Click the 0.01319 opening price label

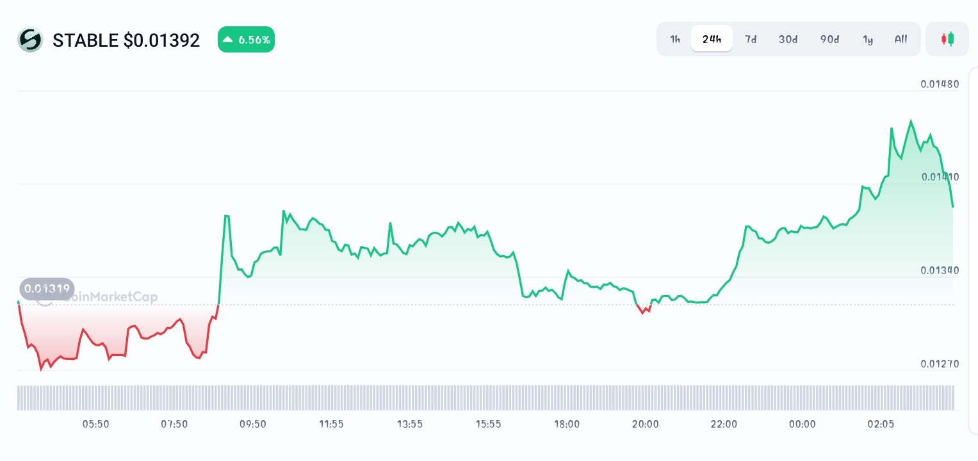click(47, 289)
